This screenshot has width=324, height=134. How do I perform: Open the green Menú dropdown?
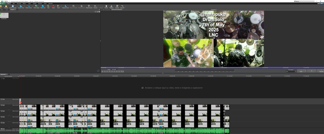click(x=2, y=4)
